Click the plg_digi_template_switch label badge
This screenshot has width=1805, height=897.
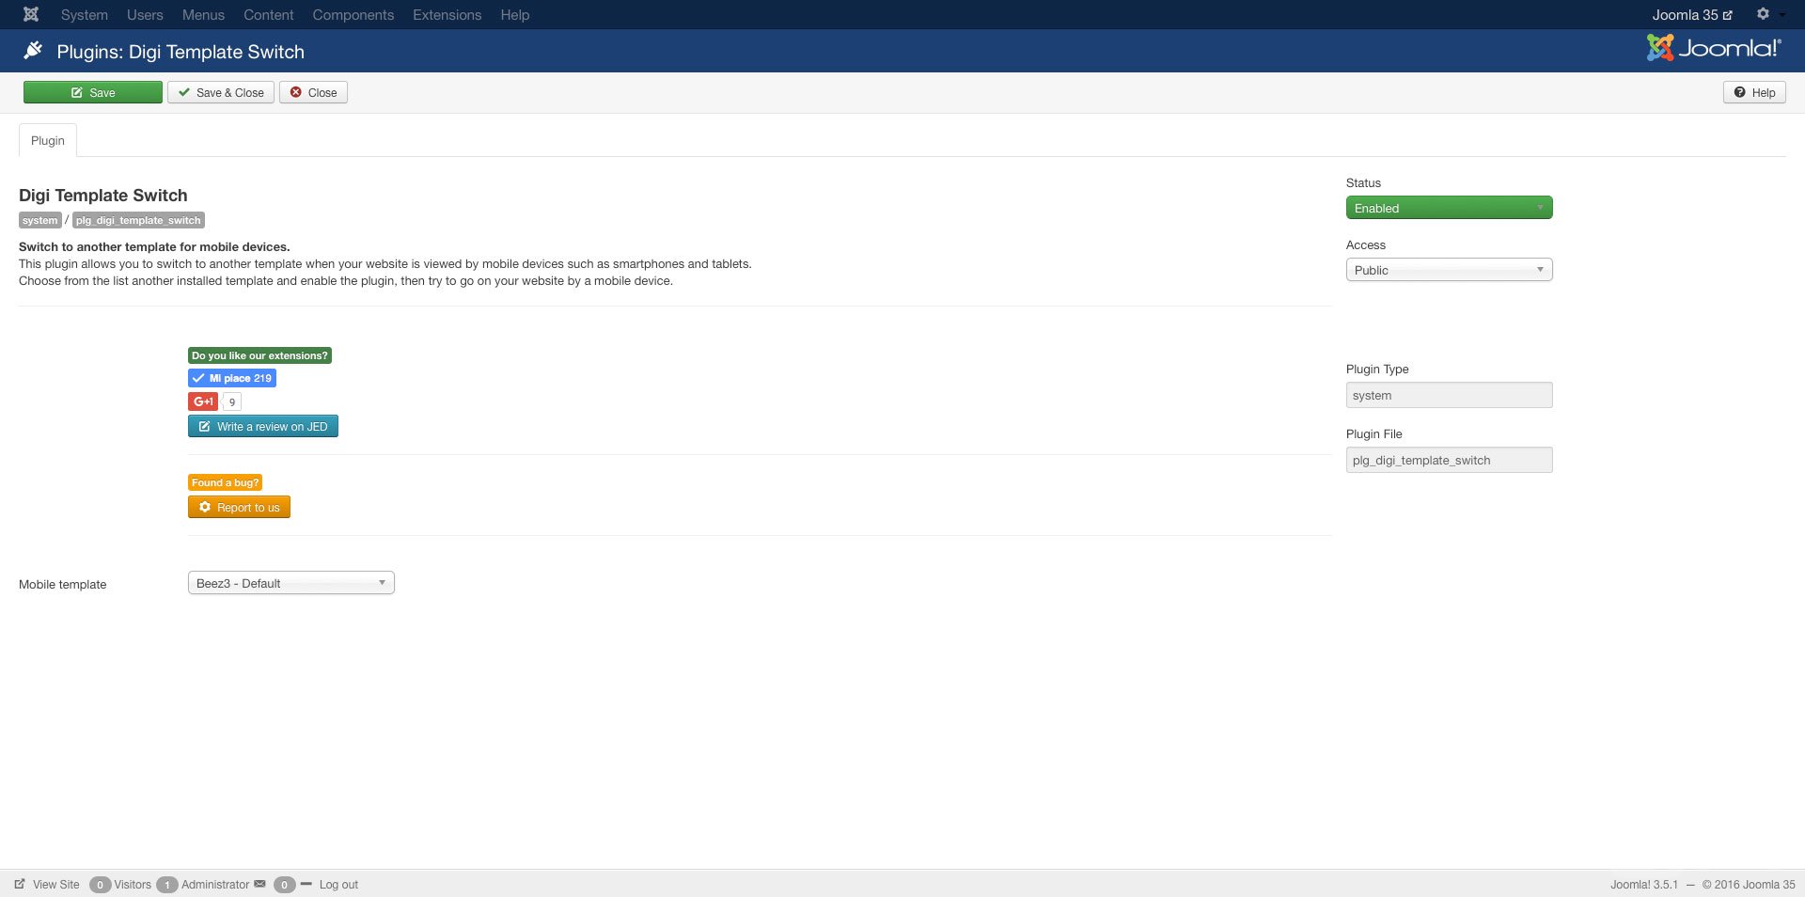pyautogui.click(x=138, y=220)
